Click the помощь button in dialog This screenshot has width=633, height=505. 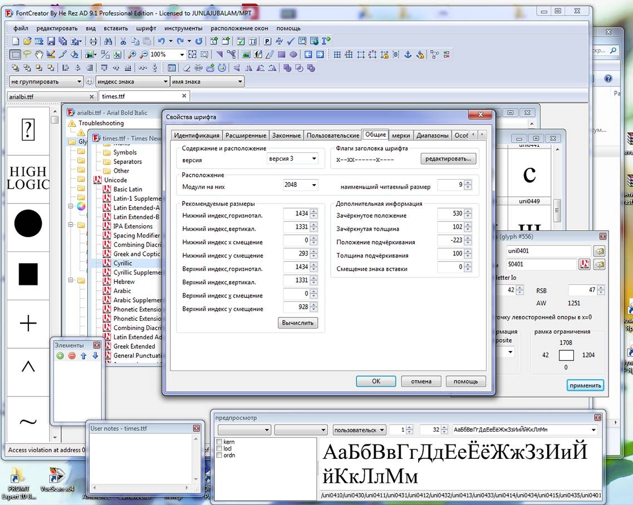tap(465, 381)
